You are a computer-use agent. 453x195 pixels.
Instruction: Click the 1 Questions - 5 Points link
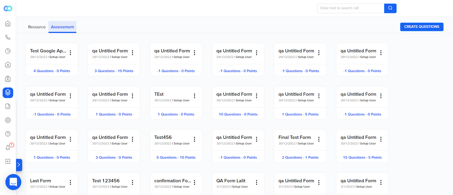[300, 114]
